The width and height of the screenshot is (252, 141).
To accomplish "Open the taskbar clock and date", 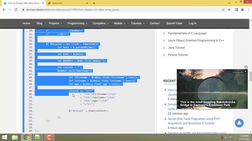I will click(x=245, y=137).
